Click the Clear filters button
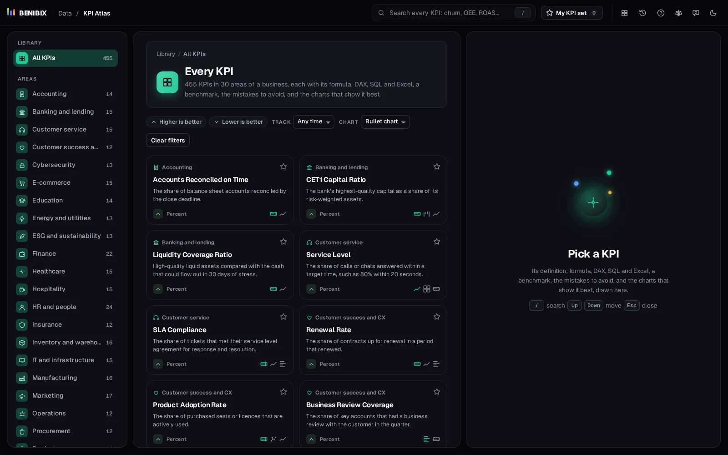 [168, 141]
